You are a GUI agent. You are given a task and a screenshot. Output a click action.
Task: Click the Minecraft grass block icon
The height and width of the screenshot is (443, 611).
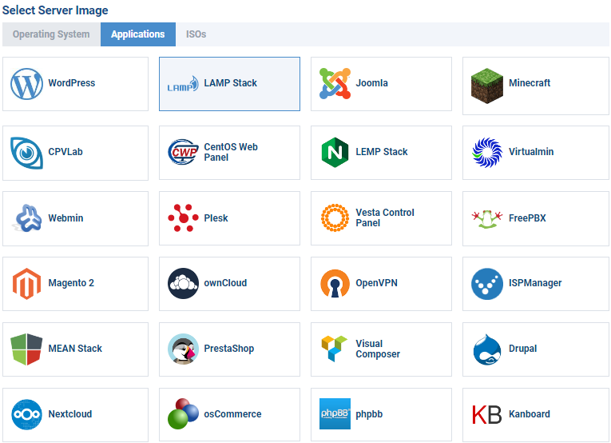coord(486,86)
